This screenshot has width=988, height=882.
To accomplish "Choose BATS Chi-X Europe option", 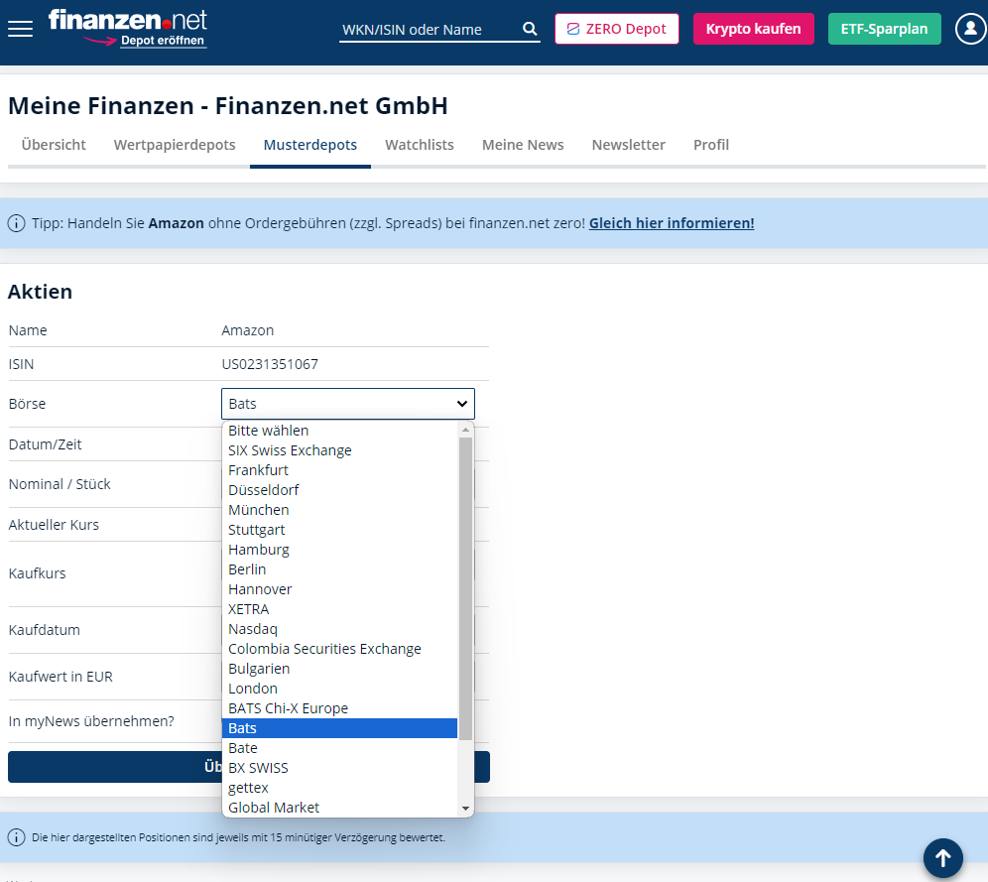I will pos(339,708).
